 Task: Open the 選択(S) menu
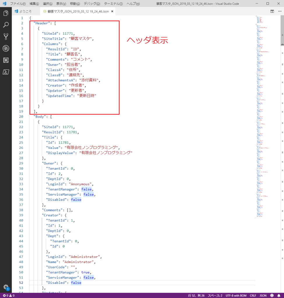[x=47, y=3]
